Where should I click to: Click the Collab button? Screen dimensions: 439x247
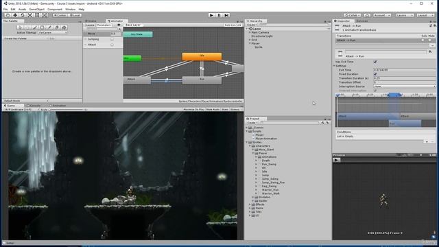tap(353, 15)
